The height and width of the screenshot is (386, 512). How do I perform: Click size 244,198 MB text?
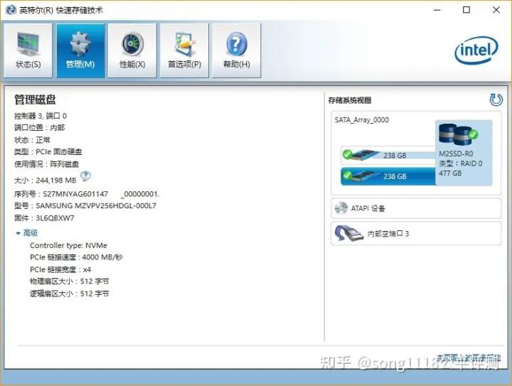pos(56,180)
